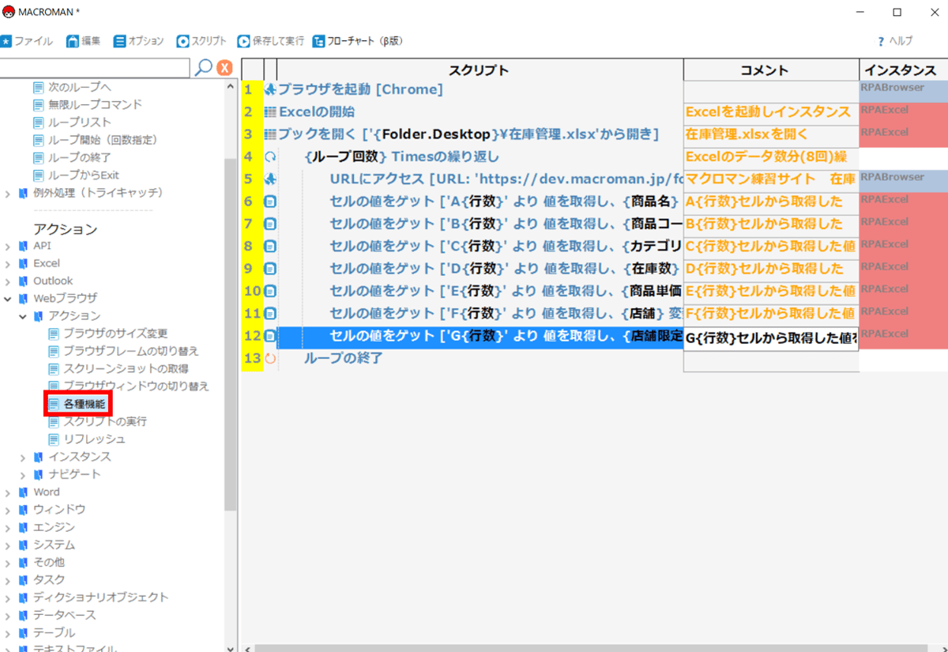Select 各種機能 command

77,404
